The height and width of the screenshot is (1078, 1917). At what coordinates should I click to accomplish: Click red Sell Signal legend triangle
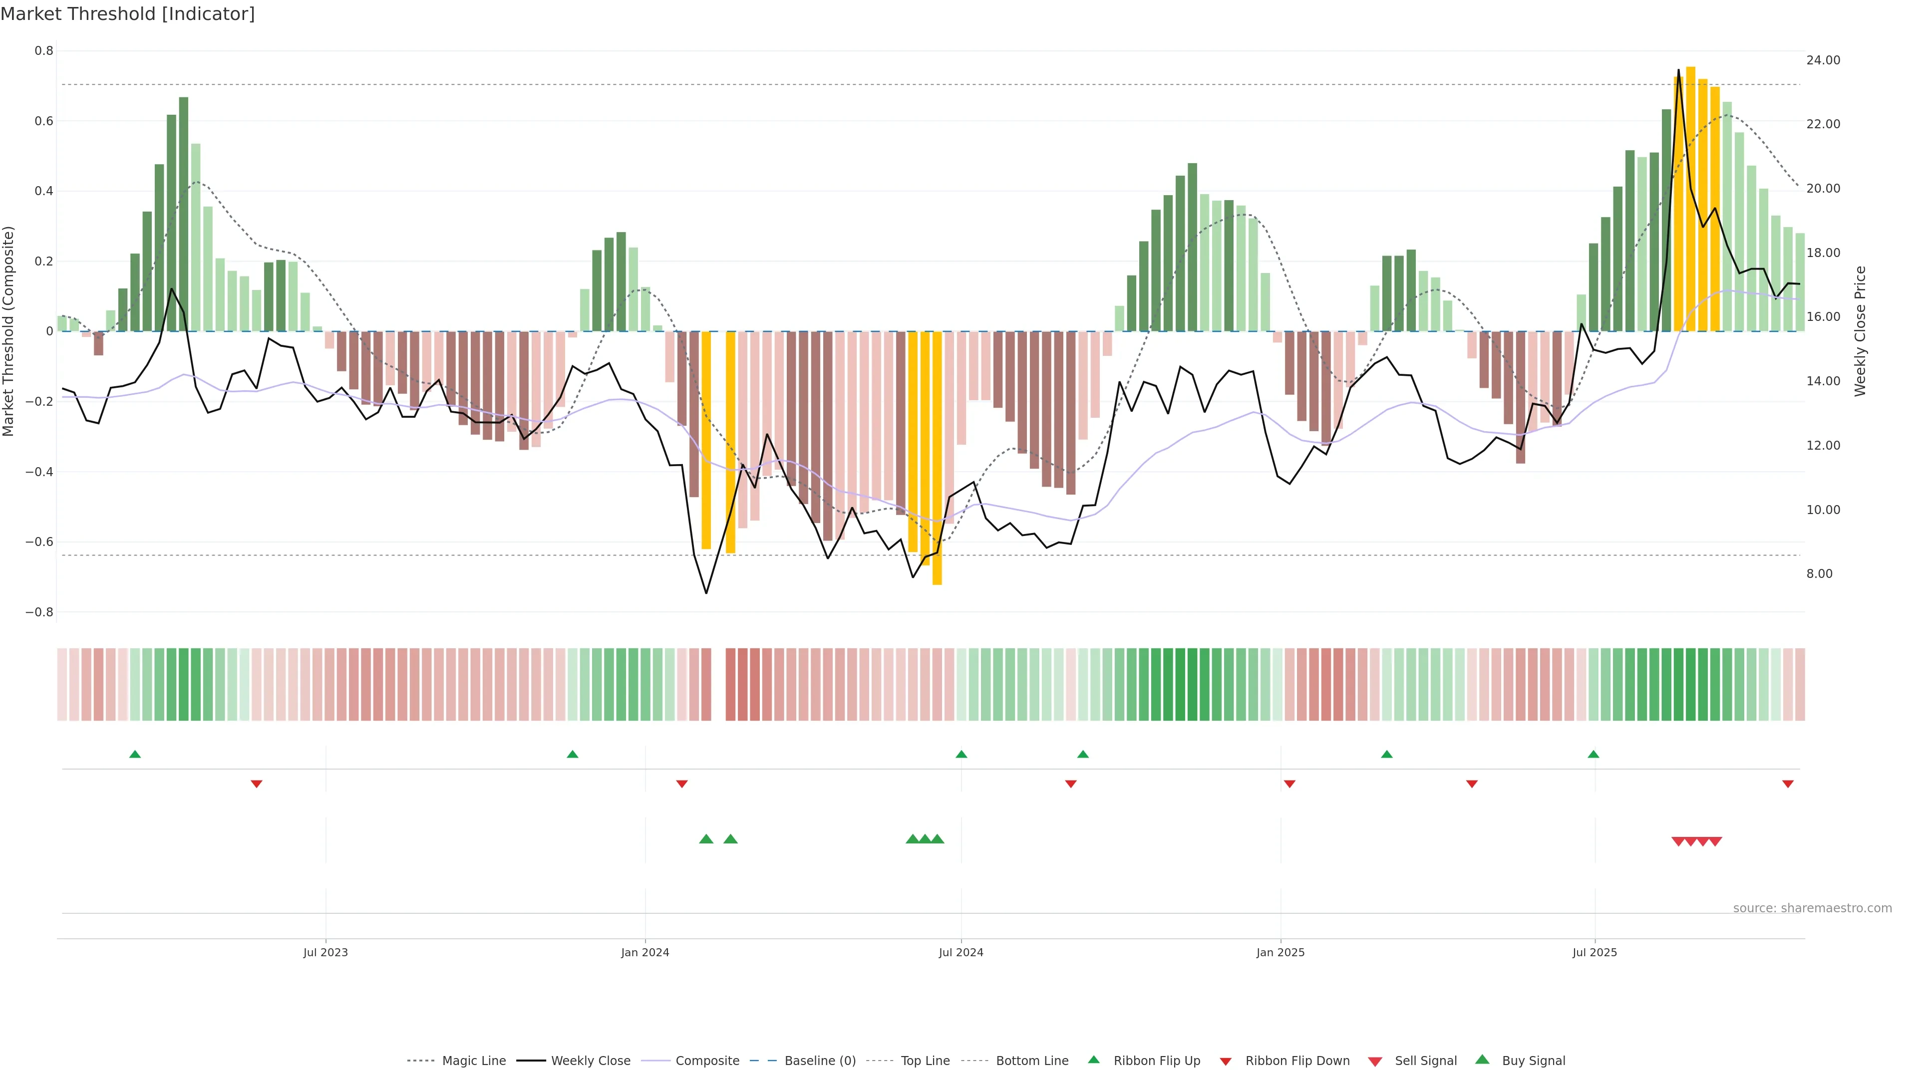coord(1375,1062)
